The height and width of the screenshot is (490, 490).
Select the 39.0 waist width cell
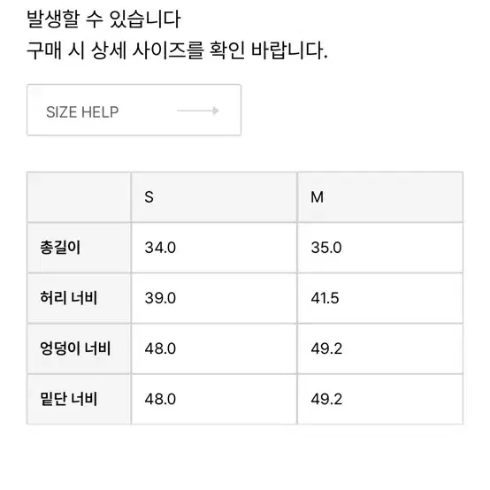[214, 298]
